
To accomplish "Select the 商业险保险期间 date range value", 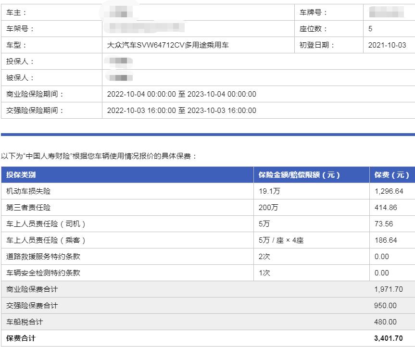I will tap(182, 94).
